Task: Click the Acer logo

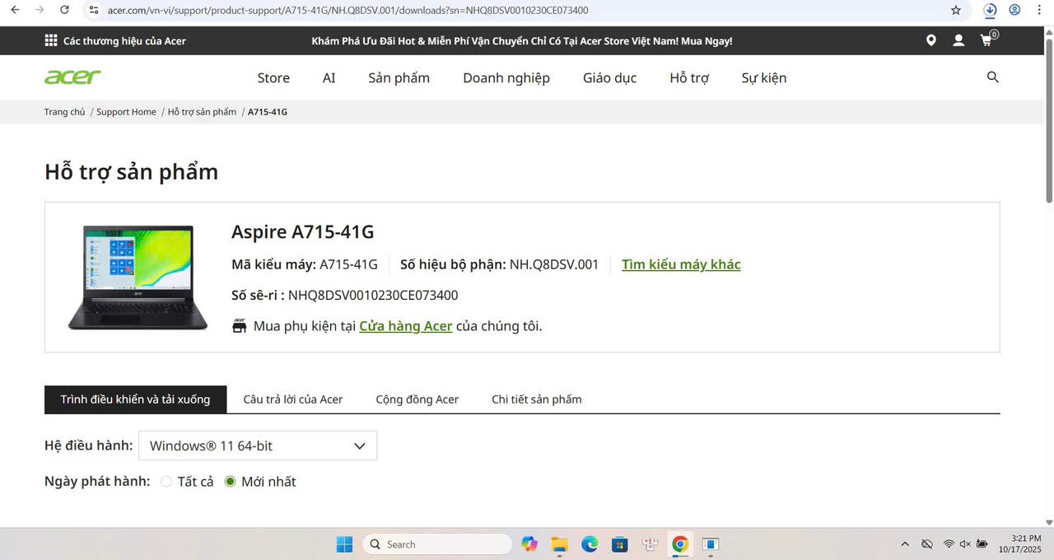Action: point(72,77)
